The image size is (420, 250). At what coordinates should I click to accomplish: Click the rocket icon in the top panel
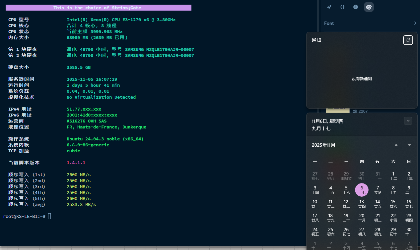329,7
